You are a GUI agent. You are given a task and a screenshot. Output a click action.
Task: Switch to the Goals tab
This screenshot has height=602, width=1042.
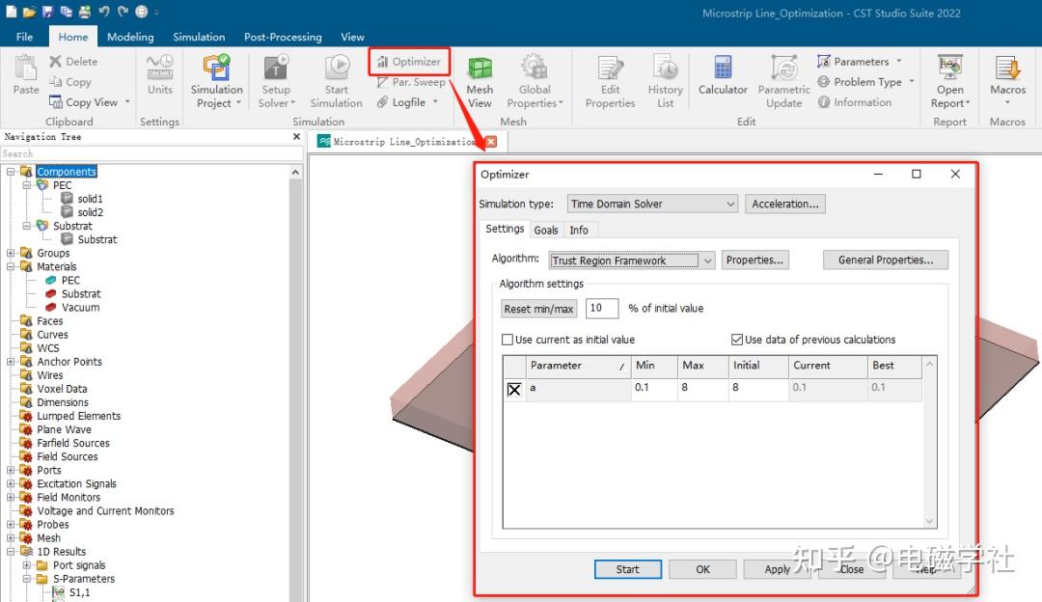tap(545, 230)
